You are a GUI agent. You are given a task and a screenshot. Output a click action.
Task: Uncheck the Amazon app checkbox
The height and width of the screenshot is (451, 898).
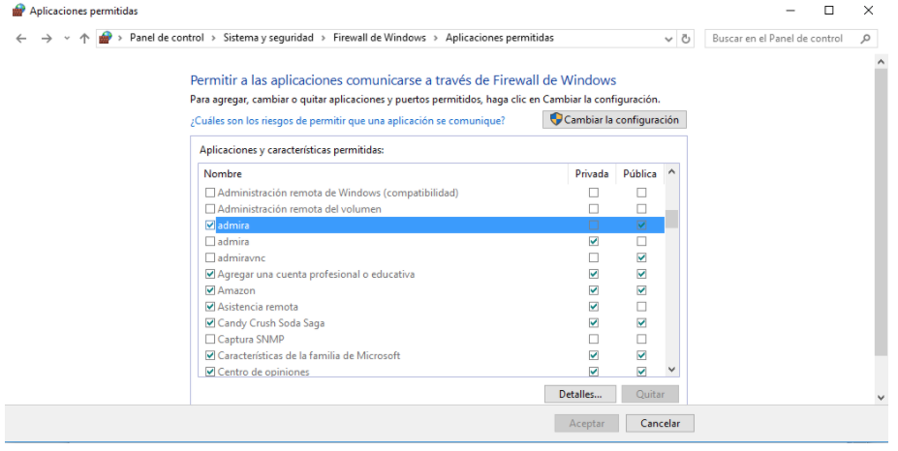[210, 290]
